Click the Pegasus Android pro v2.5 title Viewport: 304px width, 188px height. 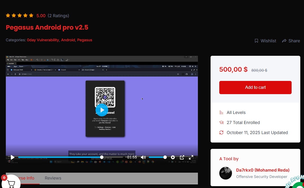tap(47, 27)
